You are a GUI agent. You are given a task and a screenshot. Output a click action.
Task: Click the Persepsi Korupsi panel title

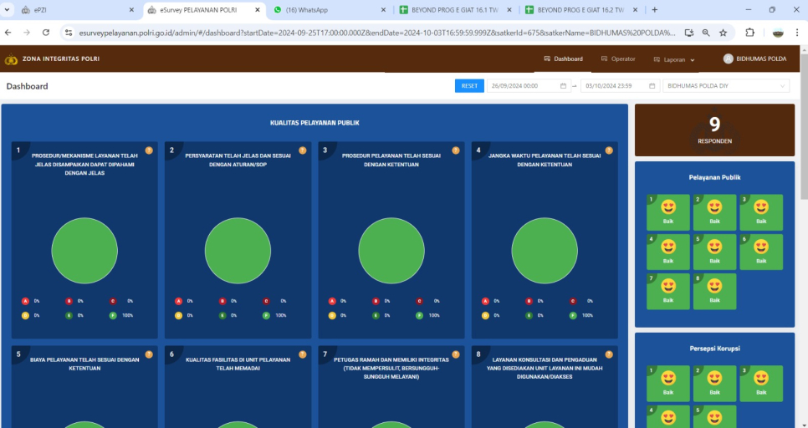(x=714, y=349)
